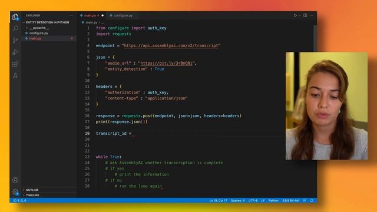Click line number 23 in gutter

click(87, 157)
